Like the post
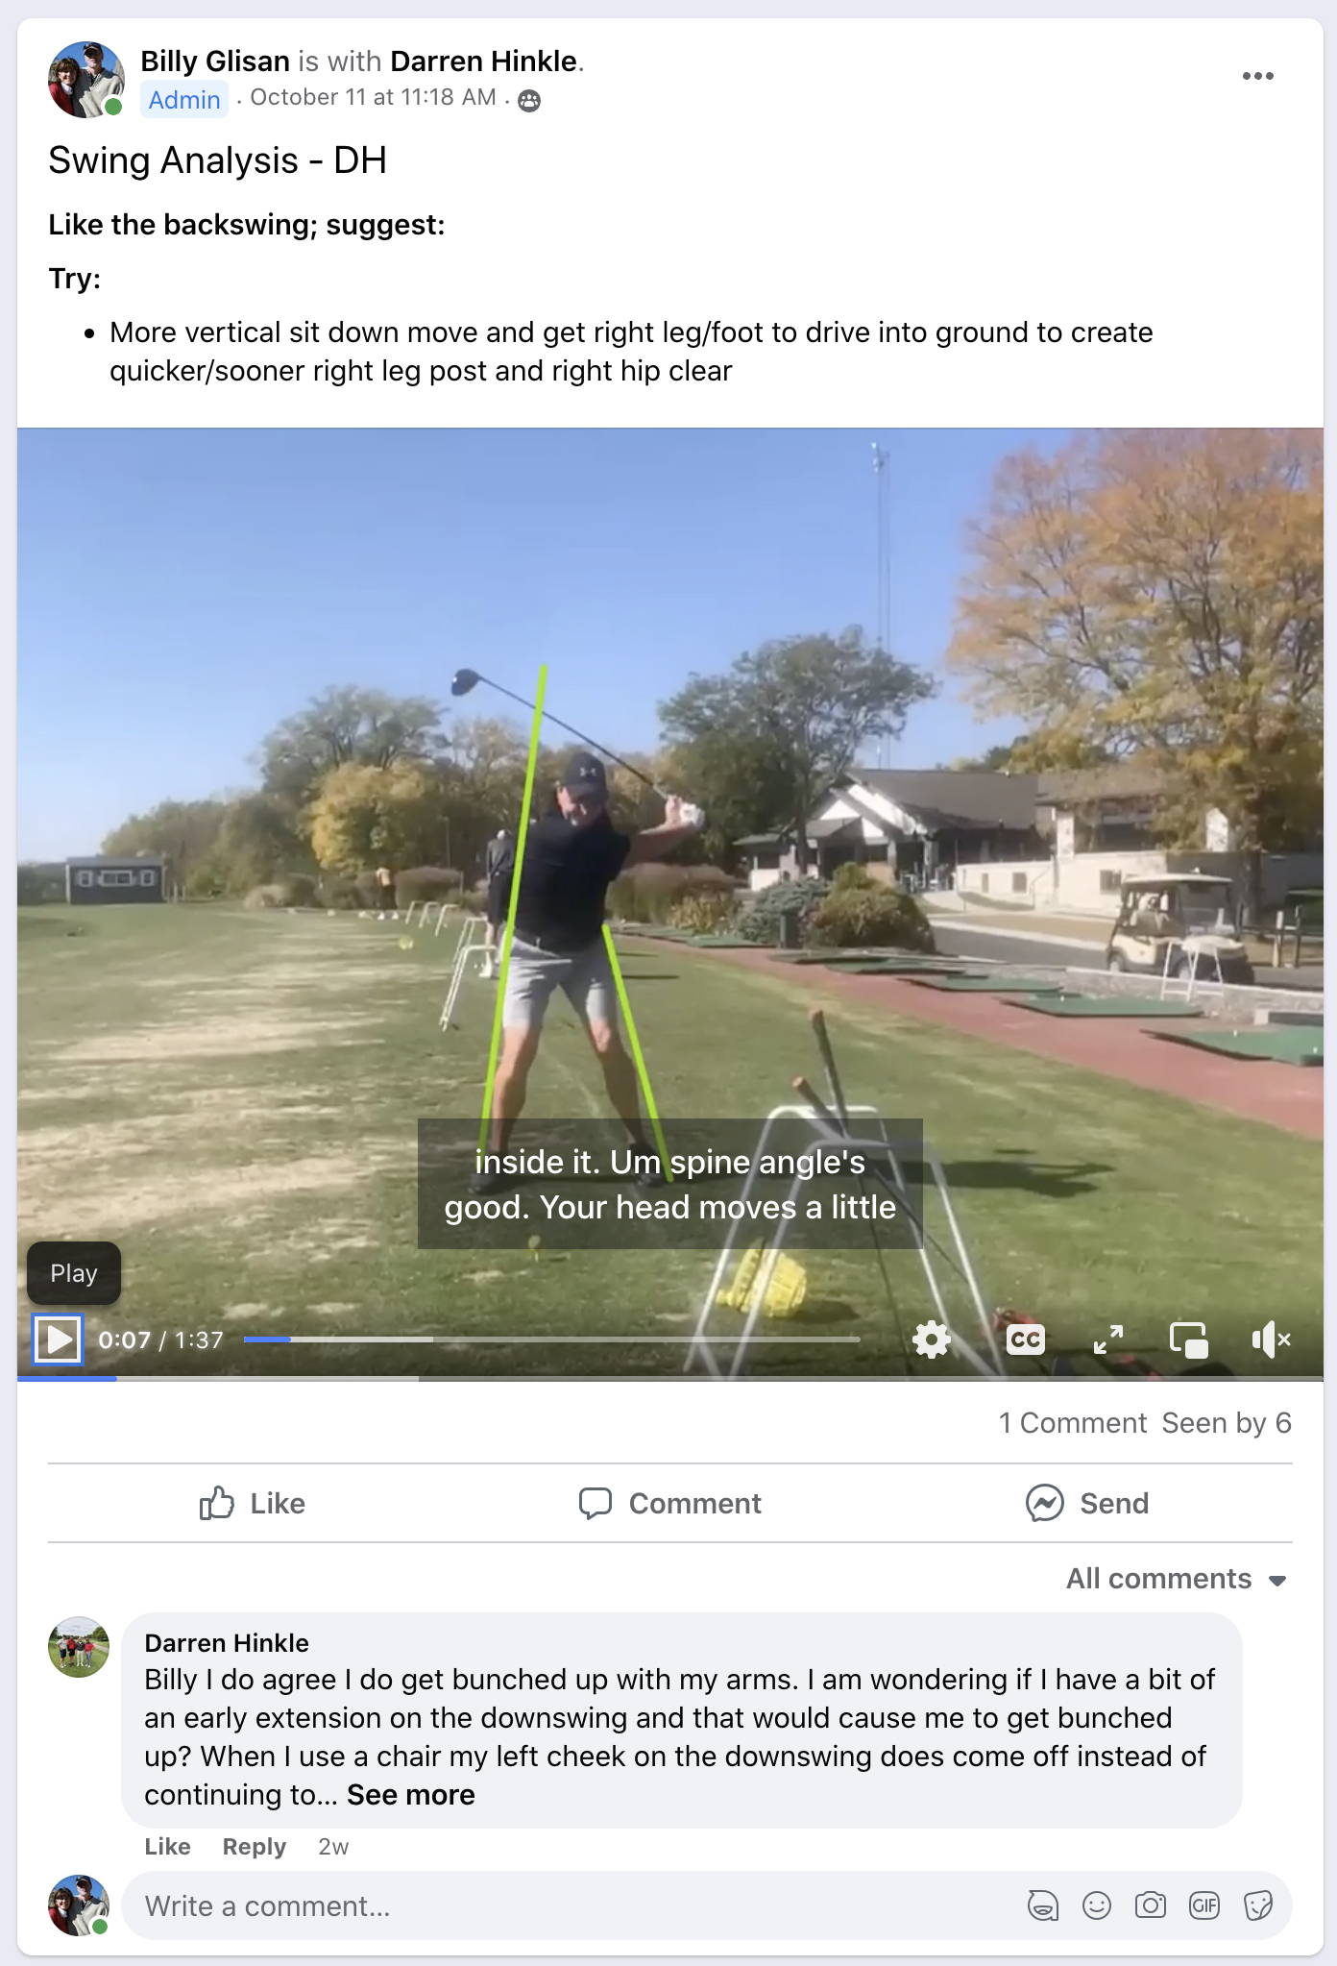 (x=252, y=1503)
